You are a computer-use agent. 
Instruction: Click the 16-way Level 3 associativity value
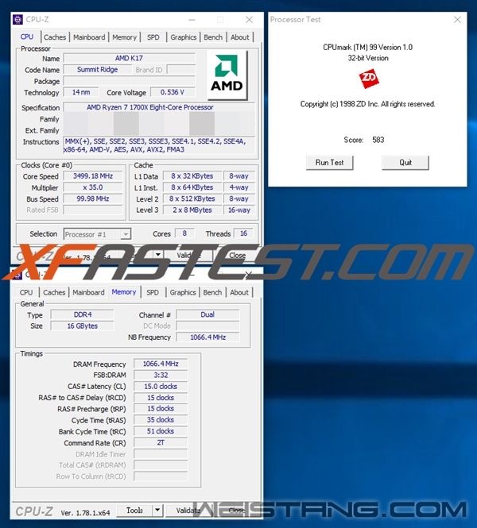click(x=239, y=210)
